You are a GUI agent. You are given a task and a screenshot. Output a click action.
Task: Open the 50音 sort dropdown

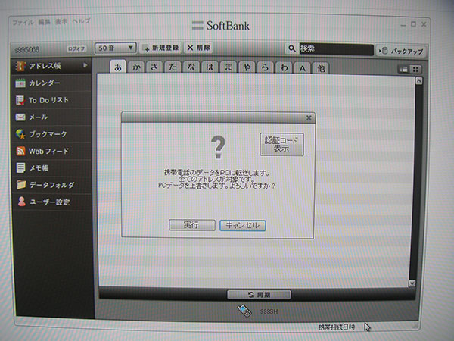pyautogui.click(x=115, y=48)
